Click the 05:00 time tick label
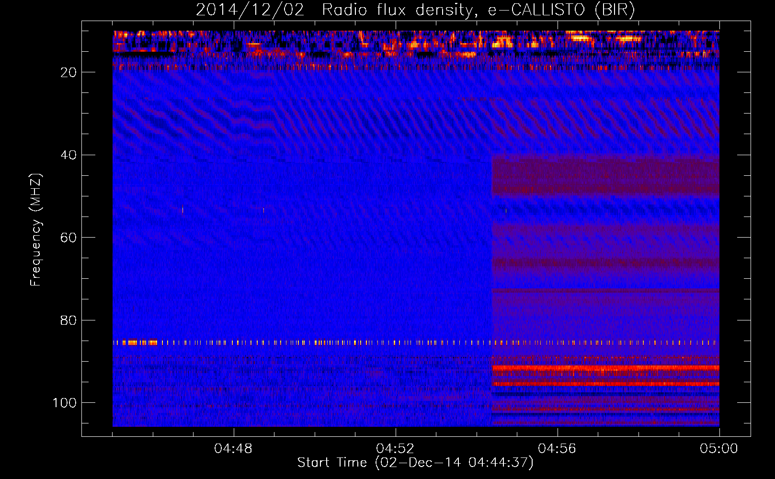The width and height of the screenshot is (775, 479). pos(719,449)
